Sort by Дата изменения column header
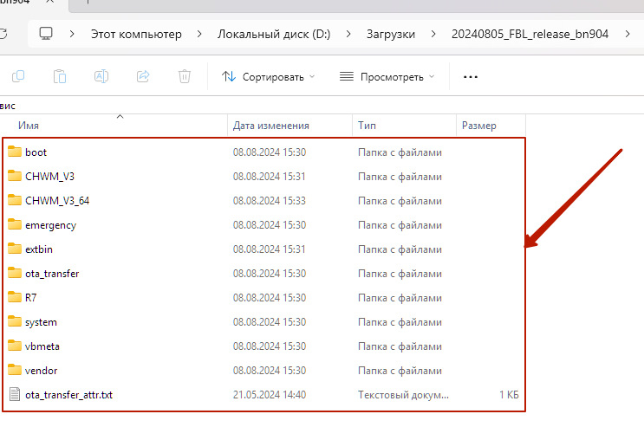644x427 pixels. click(271, 126)
